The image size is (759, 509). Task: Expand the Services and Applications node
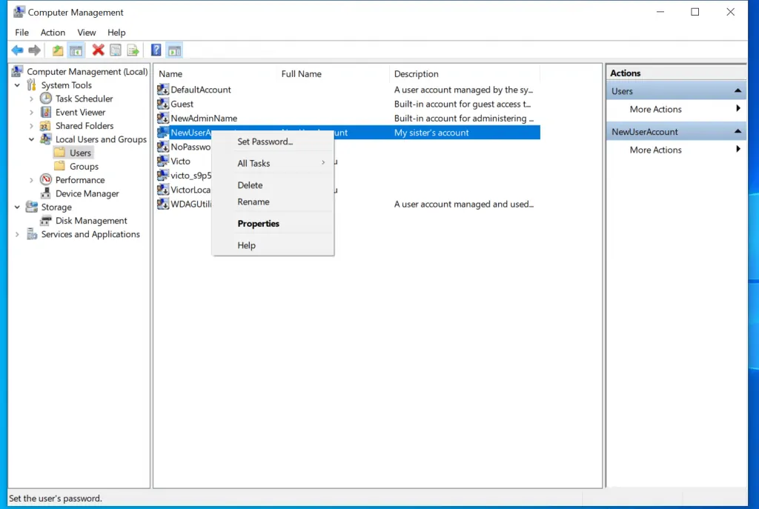click(x=16, y=234)
